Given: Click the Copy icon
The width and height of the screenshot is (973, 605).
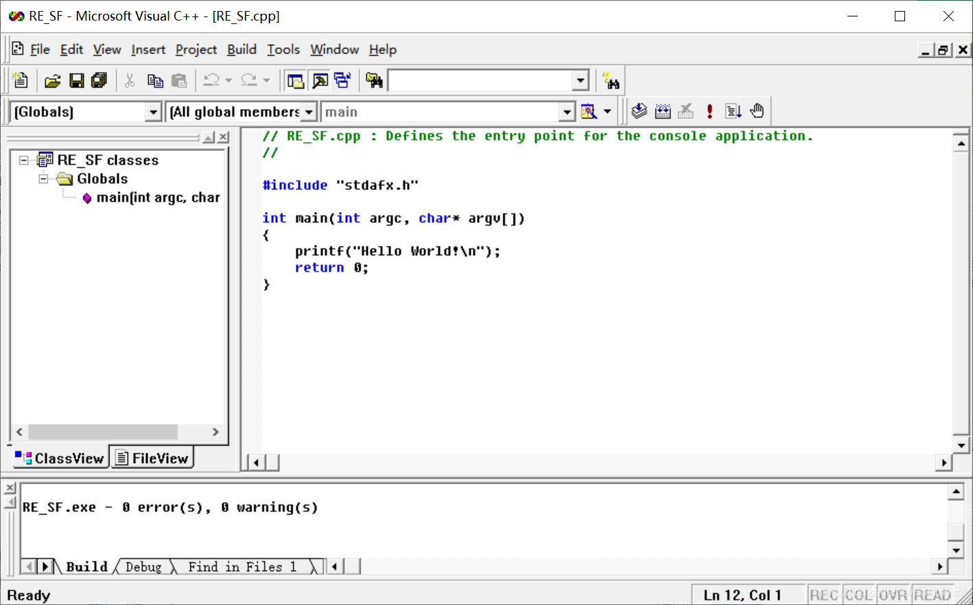Looking at the screenshot, I should pyautogui.click(x=156, y=81).
